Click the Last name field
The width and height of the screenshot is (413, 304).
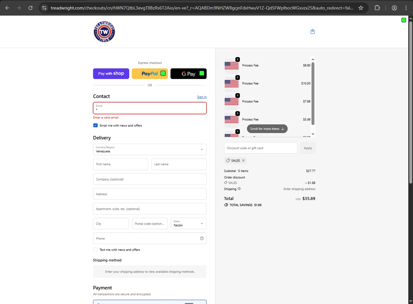pyautogui.click(x=179, y=164)
